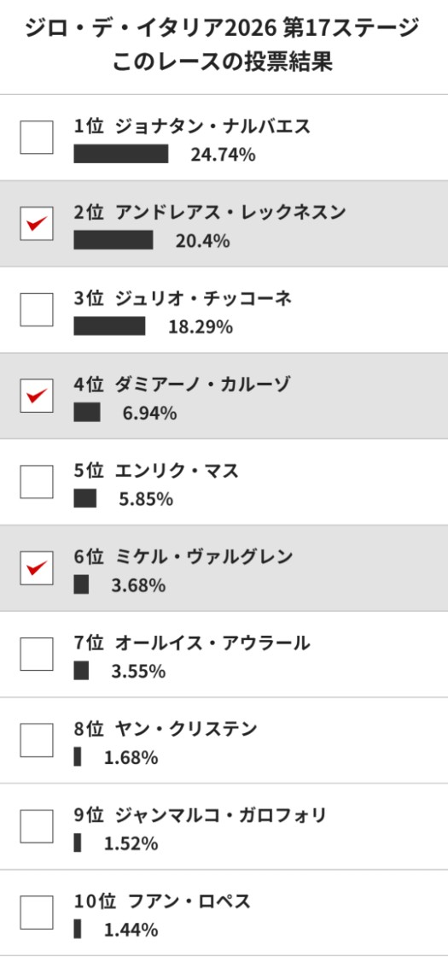
Task: Click the 10位 フアン・ロペス label
Action: coord(162,901)
